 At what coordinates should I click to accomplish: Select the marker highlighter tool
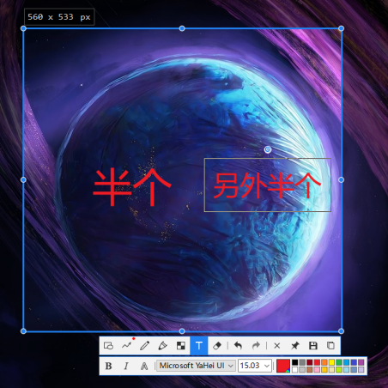[163, 346]
